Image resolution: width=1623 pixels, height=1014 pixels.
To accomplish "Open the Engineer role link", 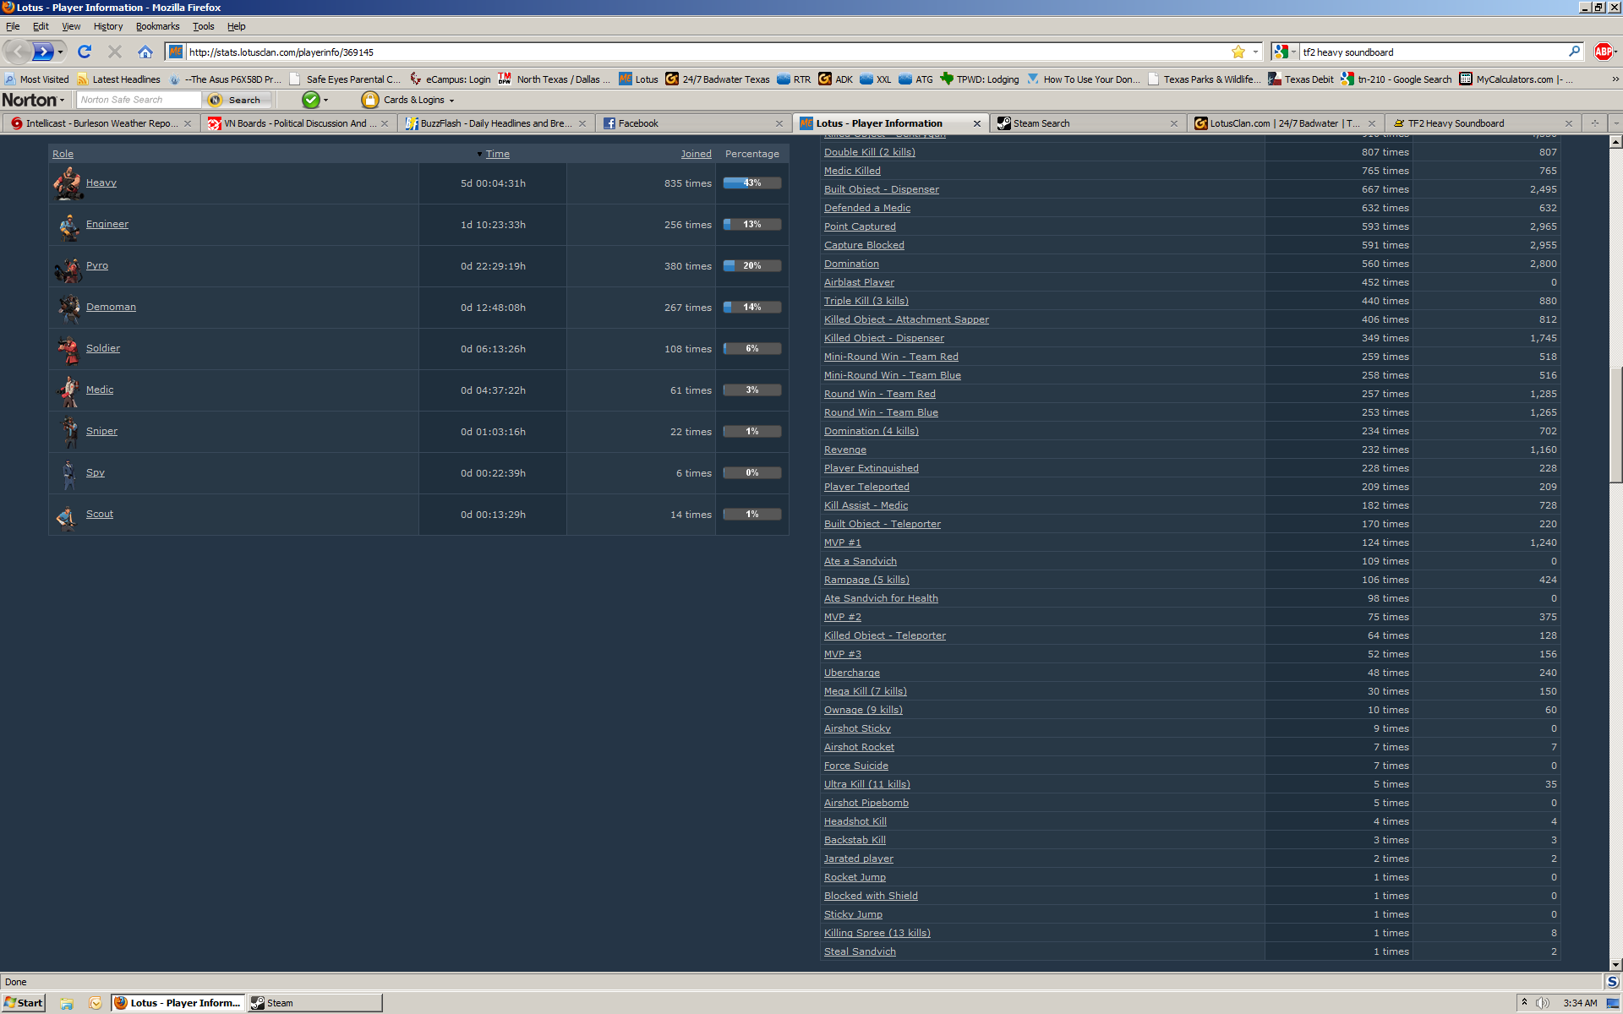I will tap(107, 224).
